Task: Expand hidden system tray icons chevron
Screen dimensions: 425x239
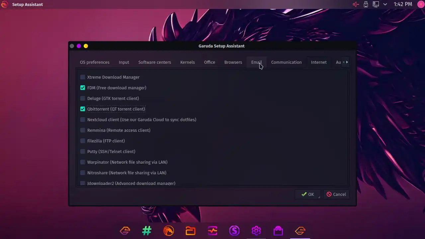Action: [x=385, y=4]
